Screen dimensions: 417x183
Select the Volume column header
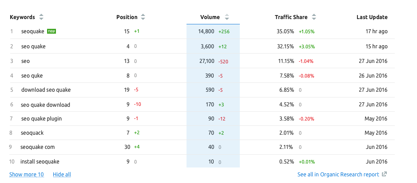pyautogui.click(x=210, y=17)
